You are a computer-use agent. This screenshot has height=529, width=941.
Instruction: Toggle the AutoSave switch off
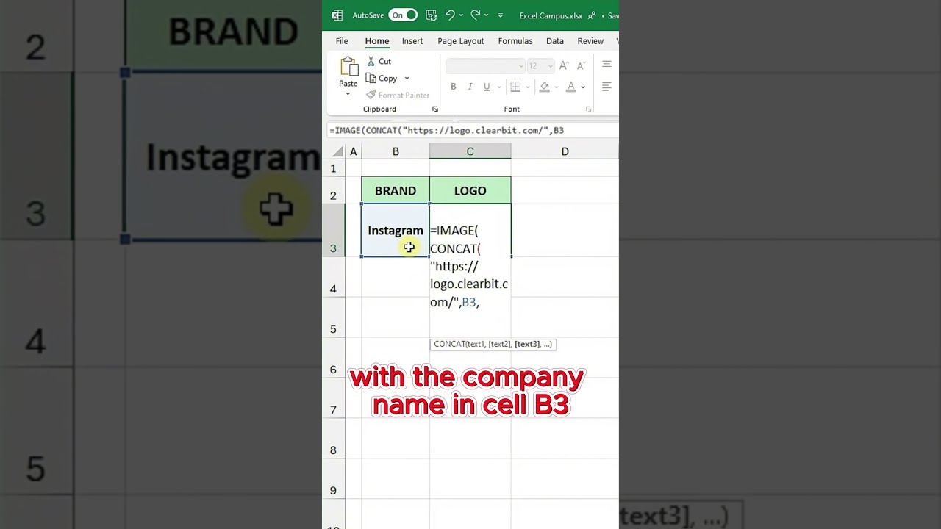pyautogui.click(x=403, y=15)
